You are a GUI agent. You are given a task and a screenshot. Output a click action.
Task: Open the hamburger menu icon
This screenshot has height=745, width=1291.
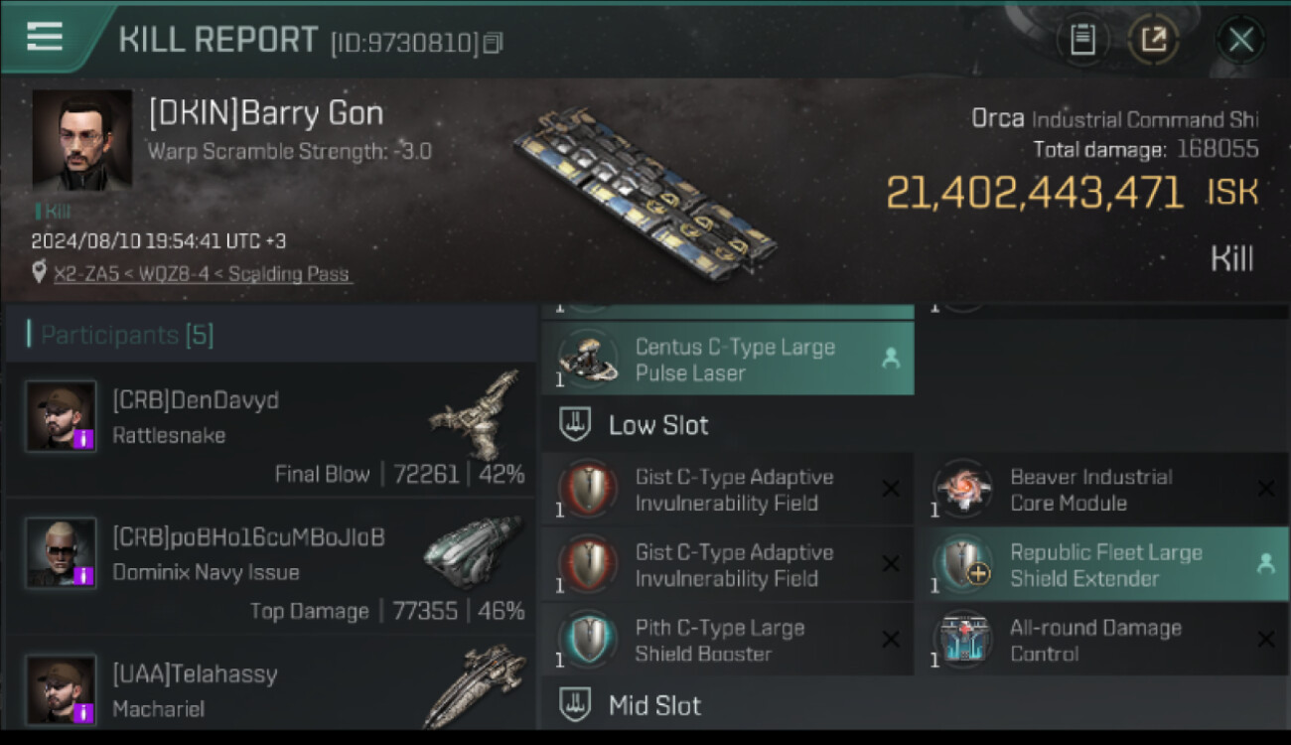point(45,38)
